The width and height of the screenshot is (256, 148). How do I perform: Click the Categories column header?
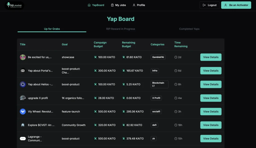click(157, 44)
